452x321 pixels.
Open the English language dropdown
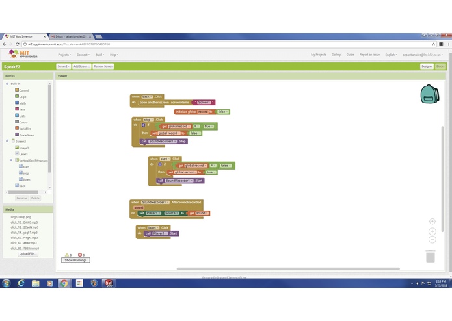(391, 55)
